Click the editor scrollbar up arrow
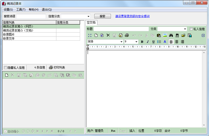 [204, 53]
